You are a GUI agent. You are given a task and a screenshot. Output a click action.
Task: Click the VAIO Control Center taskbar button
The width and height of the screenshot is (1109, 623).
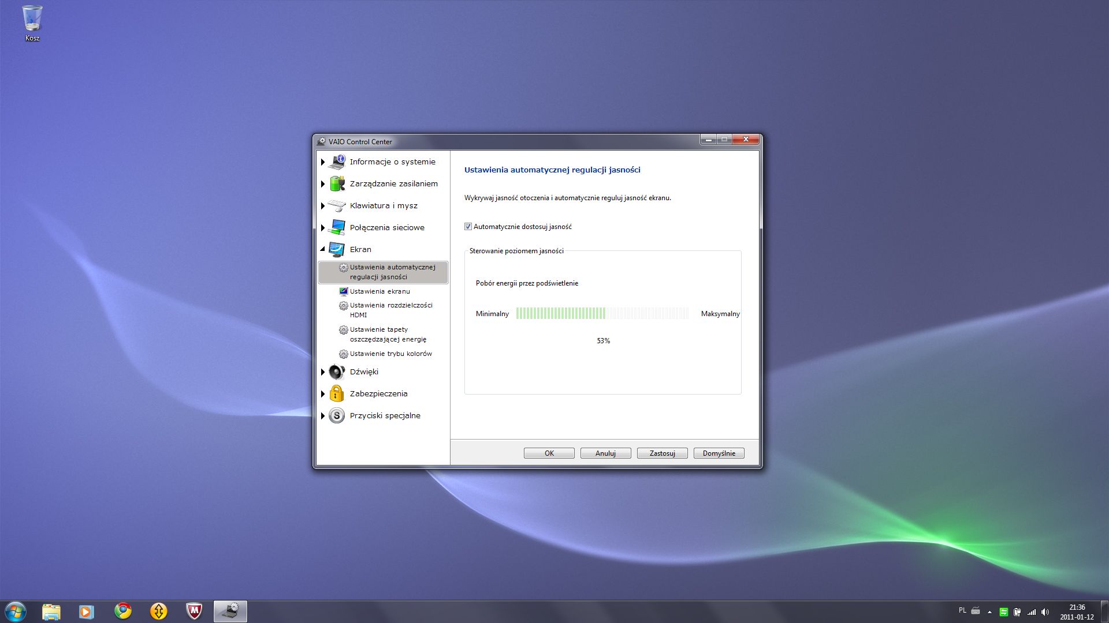click(x=230, y=611)
